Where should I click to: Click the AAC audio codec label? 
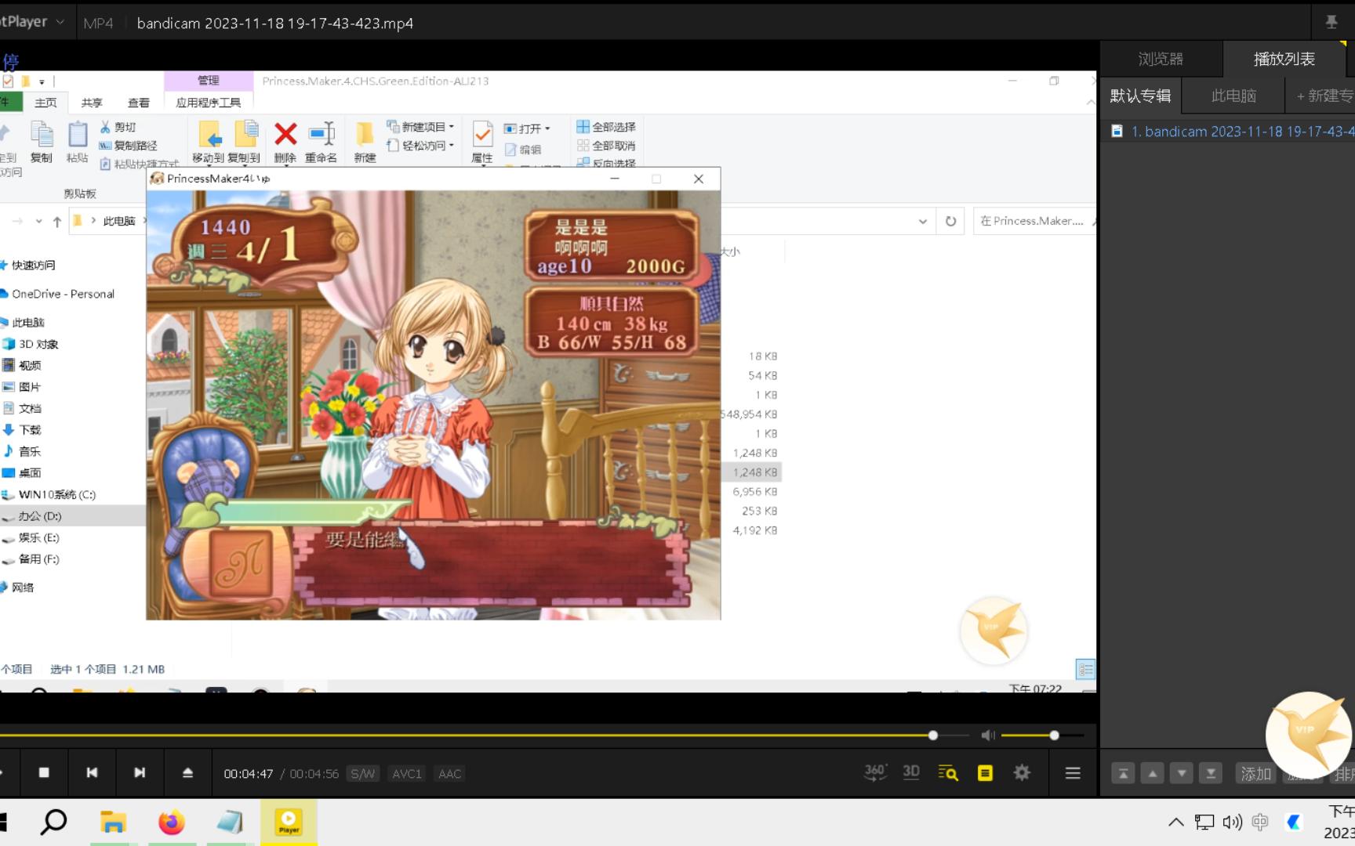449,774
